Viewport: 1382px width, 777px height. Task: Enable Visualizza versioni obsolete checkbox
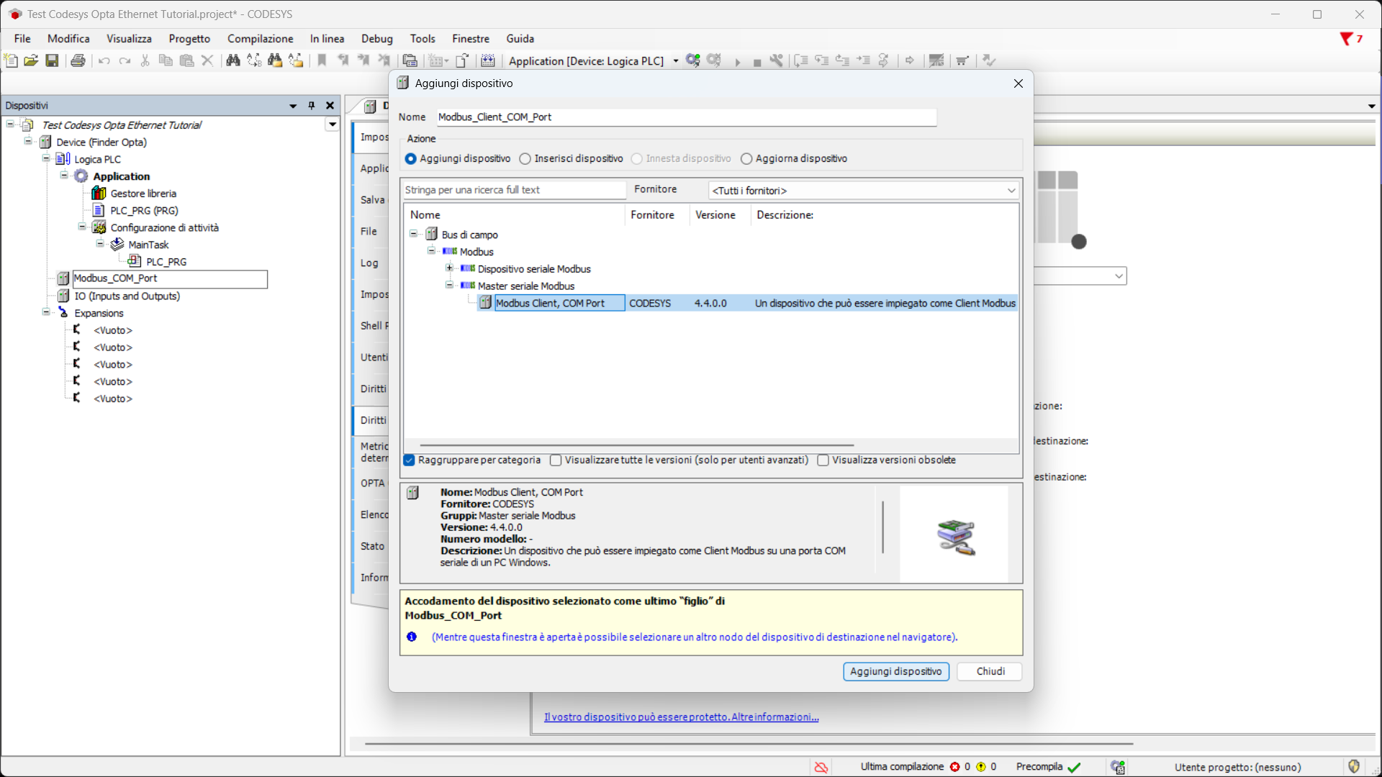point(823,460)
